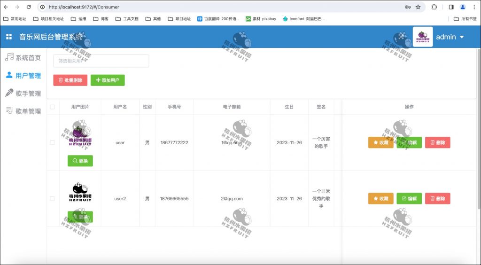Open 歌单管理 in the sidebar

23,111
